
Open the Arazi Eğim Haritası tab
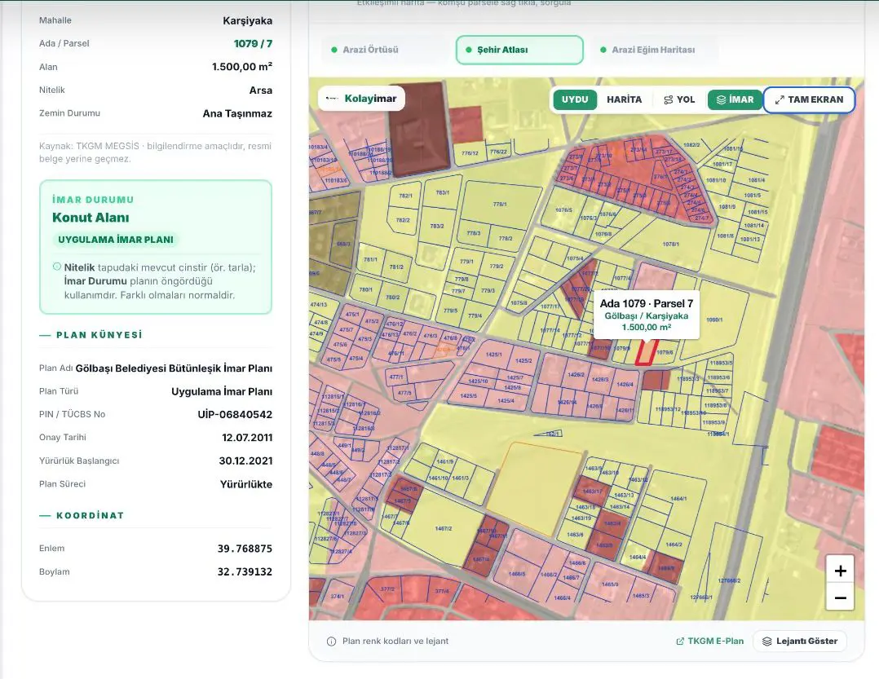point(654,50)
